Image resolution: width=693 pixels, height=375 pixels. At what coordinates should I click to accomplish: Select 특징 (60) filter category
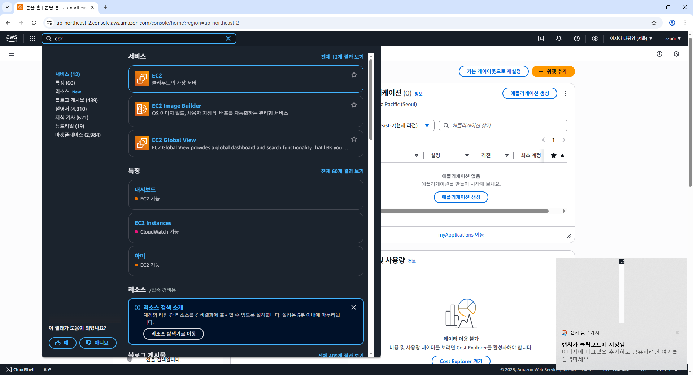click(65, 83)
